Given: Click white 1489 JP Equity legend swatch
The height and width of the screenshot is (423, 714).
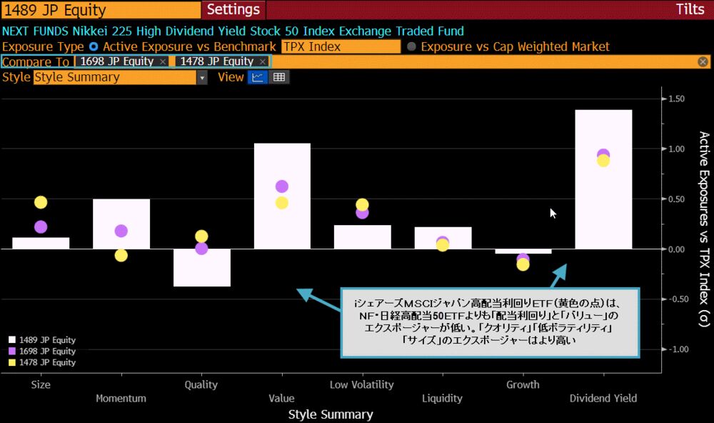Looking at the screenshot, I should [x=12, y=340].
